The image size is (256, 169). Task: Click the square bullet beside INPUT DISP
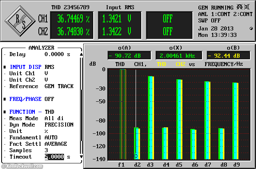coord(5,67)
